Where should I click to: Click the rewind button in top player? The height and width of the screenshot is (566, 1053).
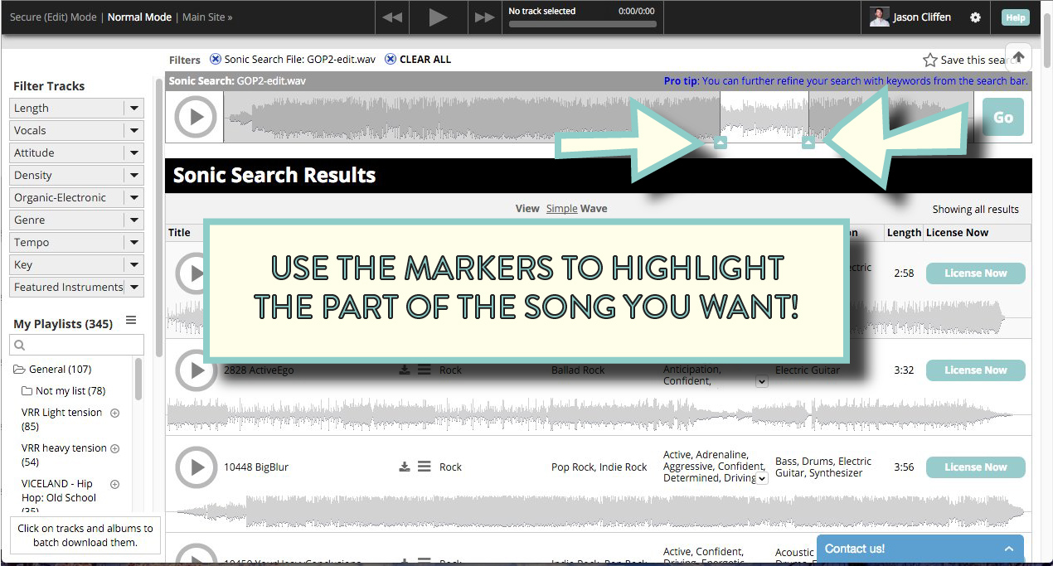coord(392,17)
